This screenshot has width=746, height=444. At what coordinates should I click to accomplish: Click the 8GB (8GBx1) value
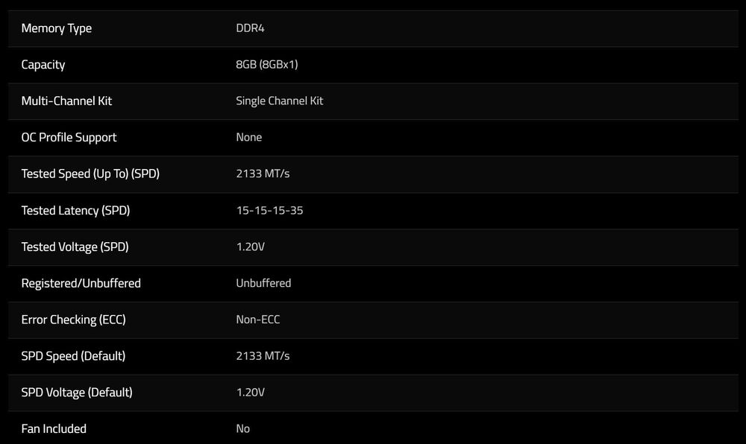(x=267, y=65)
